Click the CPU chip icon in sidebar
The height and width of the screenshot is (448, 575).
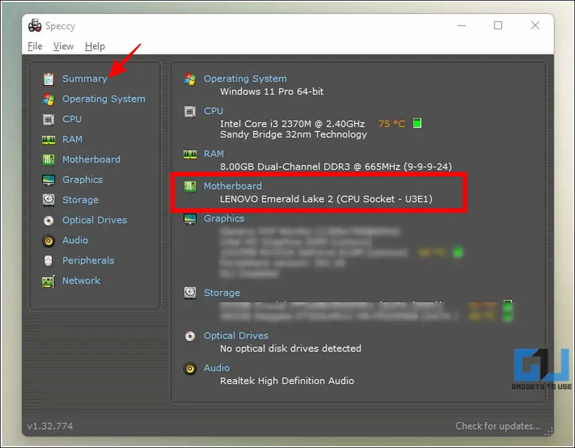[48, 119]
